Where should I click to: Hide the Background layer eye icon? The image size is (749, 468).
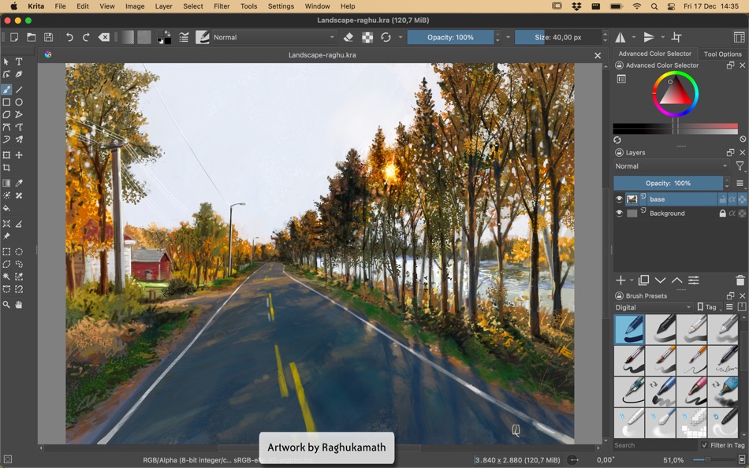[619, 214]
